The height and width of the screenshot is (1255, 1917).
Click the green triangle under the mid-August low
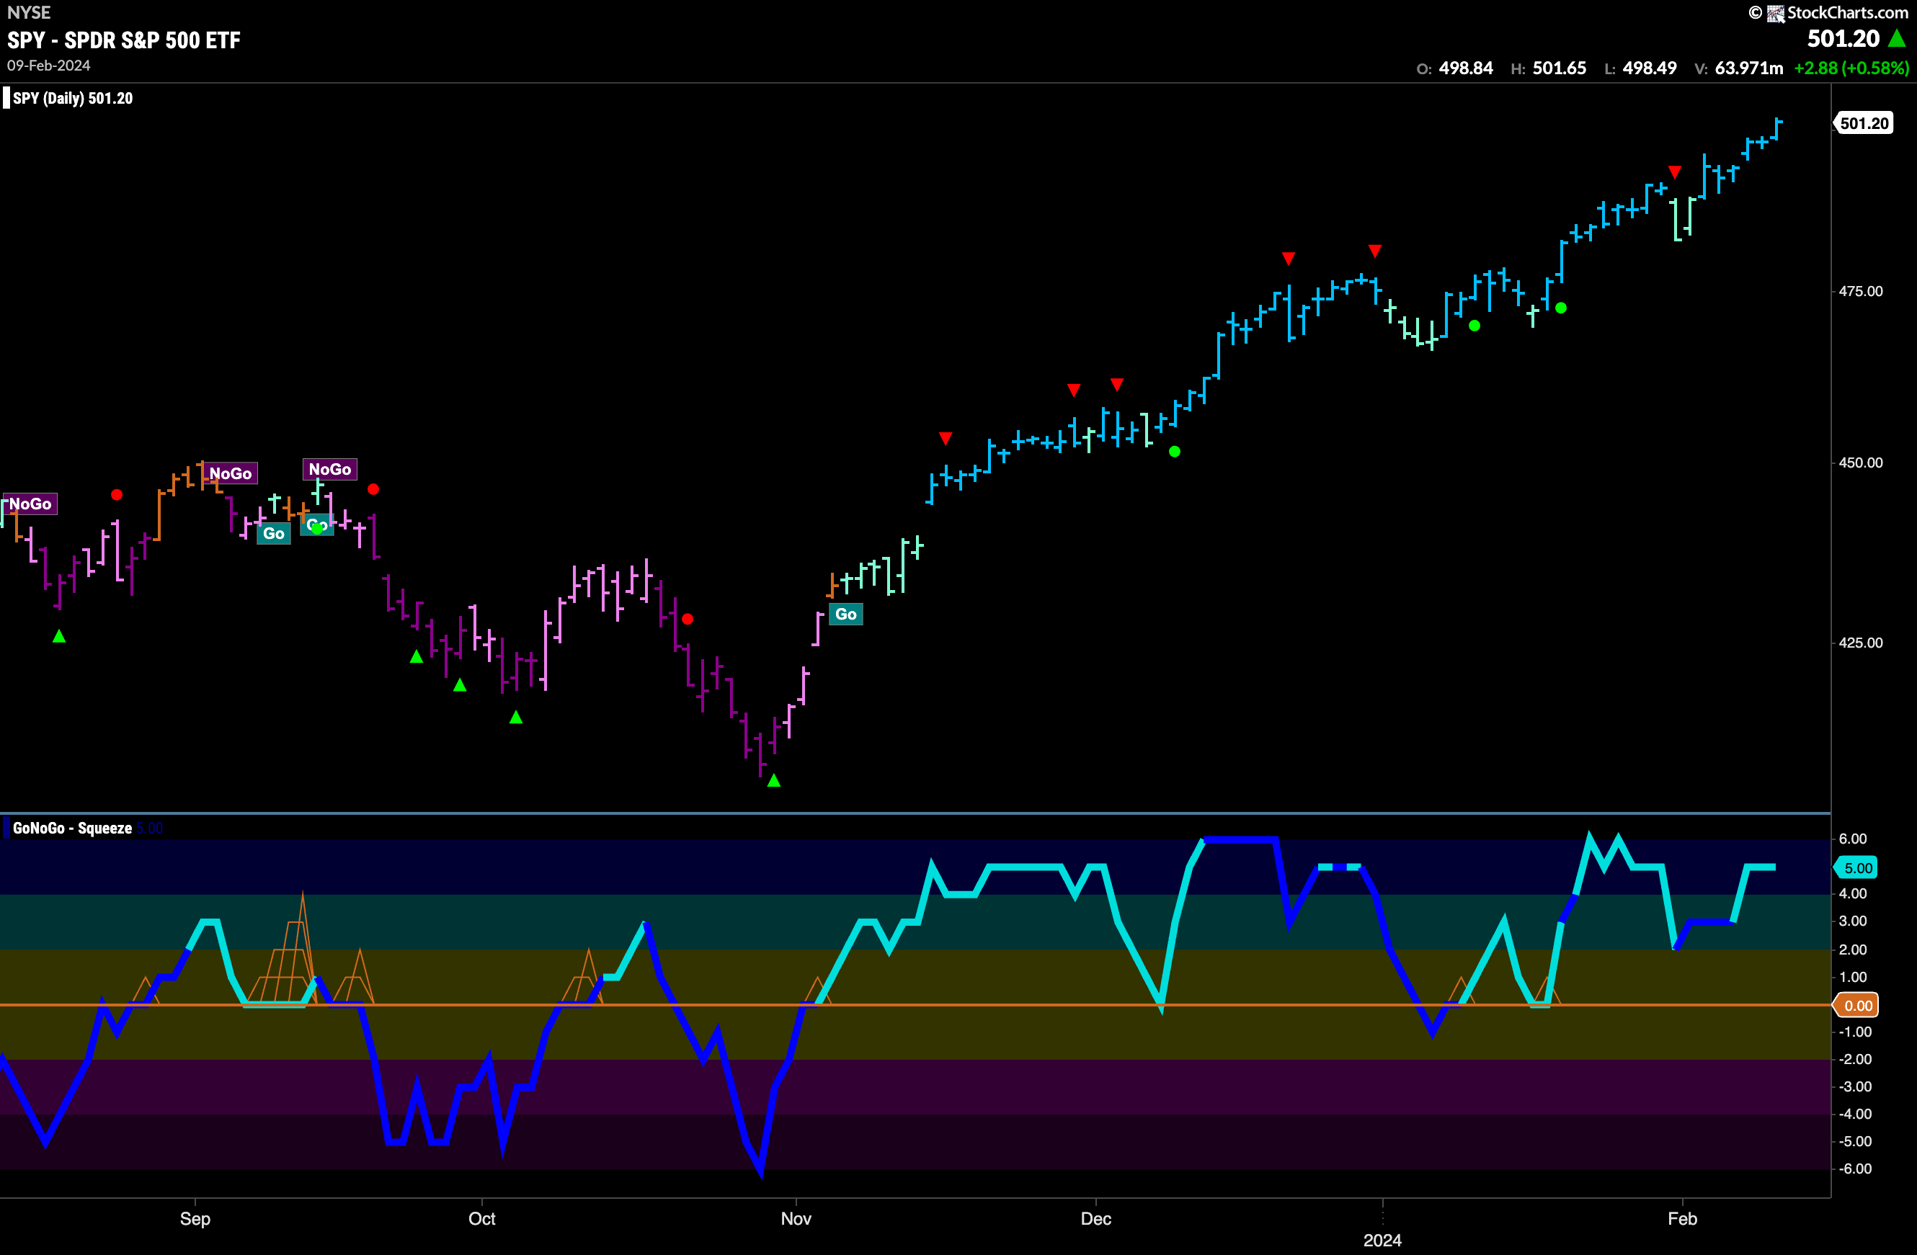pyautogui.click(x=59, y=636)
